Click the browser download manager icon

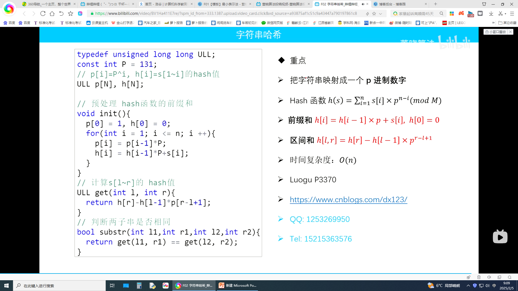tap(491, 13)
